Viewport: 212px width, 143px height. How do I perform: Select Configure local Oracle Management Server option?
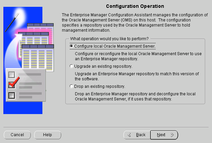[71, 46]
